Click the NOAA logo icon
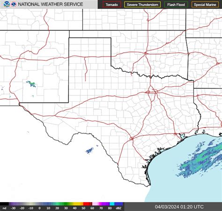The image size is (222, 211). click(7, 4)
